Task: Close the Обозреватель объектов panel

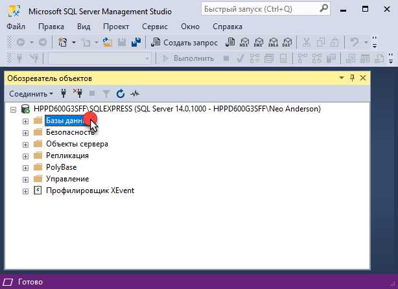Action: (363, 78)
